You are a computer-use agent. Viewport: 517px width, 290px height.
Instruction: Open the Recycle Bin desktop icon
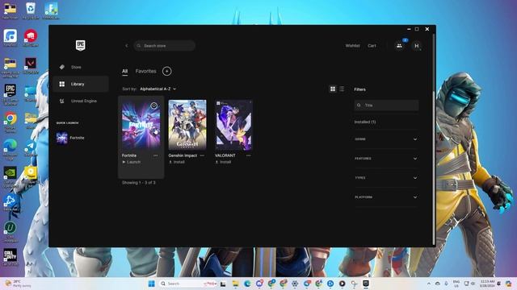click(31, 10)
